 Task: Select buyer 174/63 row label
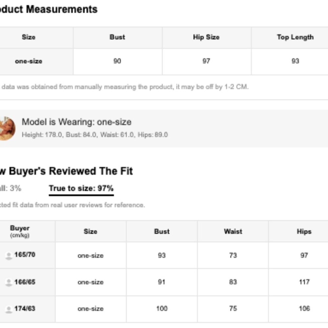25,309
